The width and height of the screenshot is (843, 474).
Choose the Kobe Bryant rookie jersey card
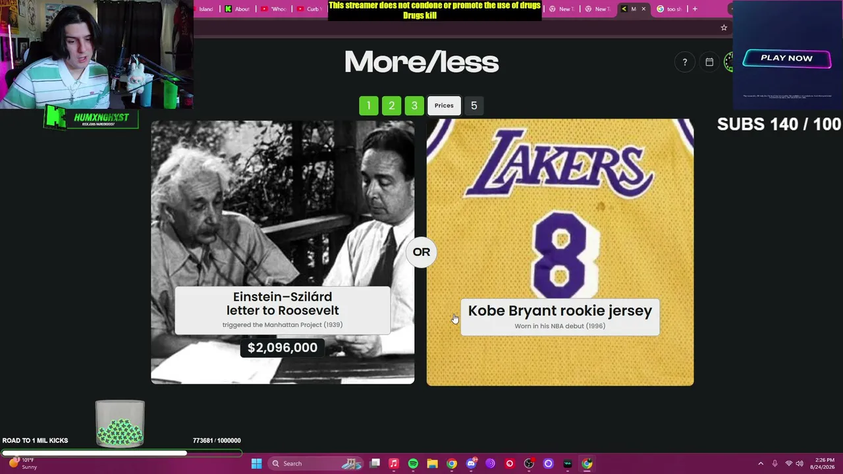(560, 252)
